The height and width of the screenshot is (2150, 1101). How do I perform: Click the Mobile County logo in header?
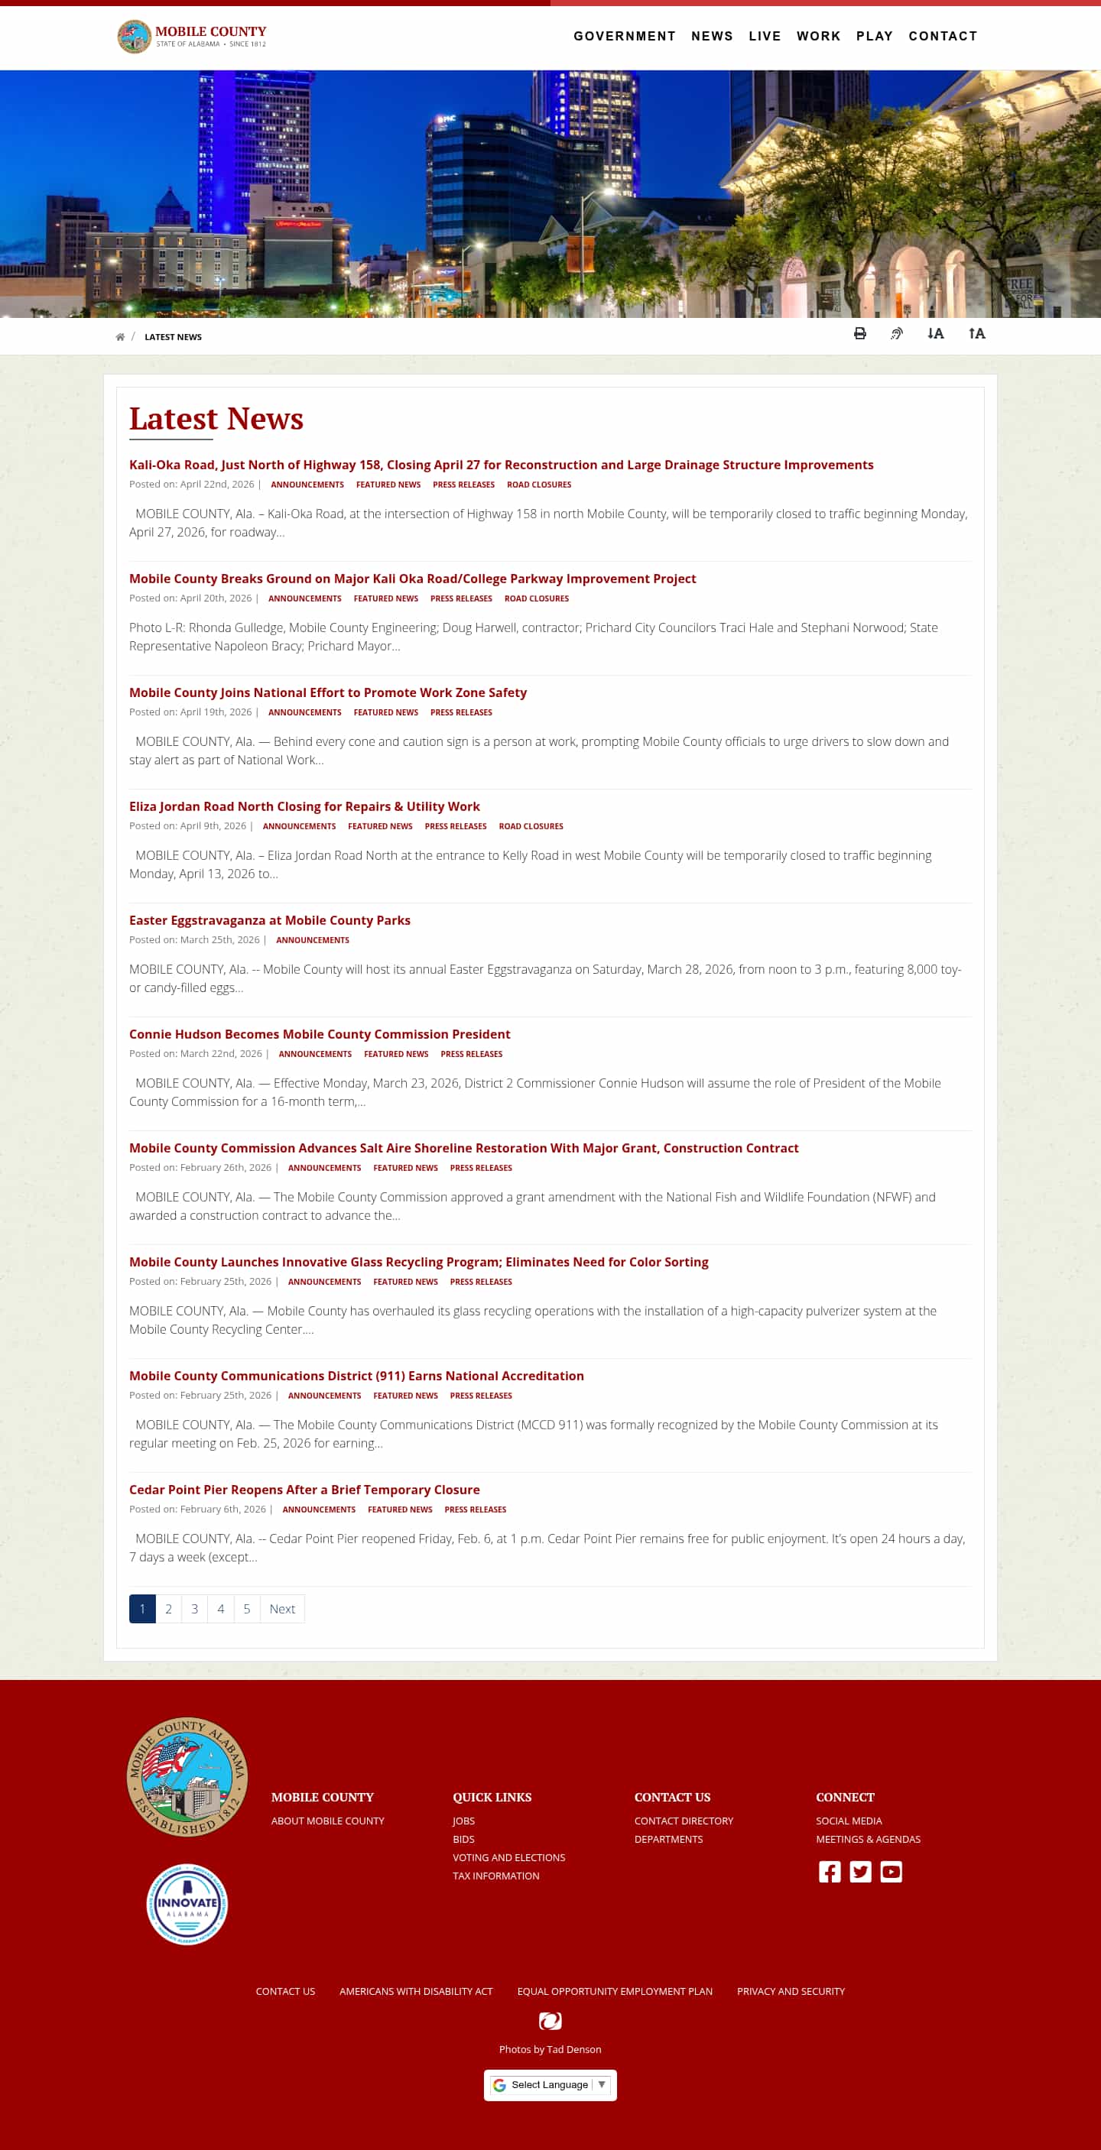click(191, 36)
